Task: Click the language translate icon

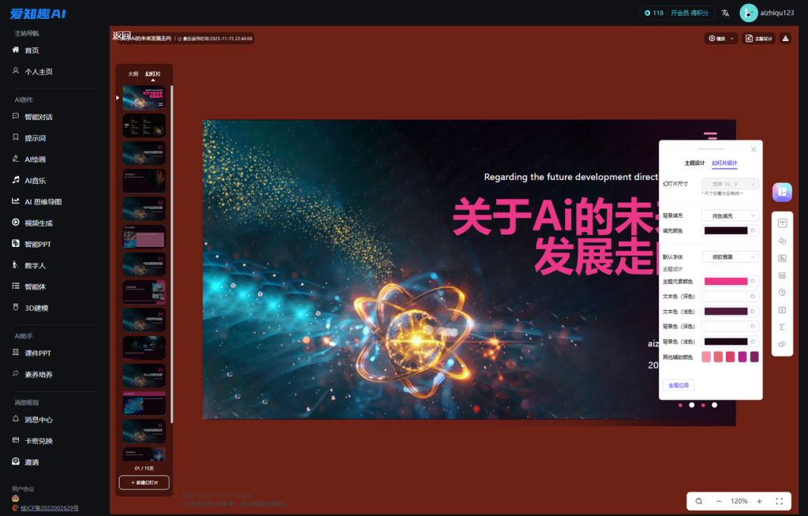Action: [725, 13]
